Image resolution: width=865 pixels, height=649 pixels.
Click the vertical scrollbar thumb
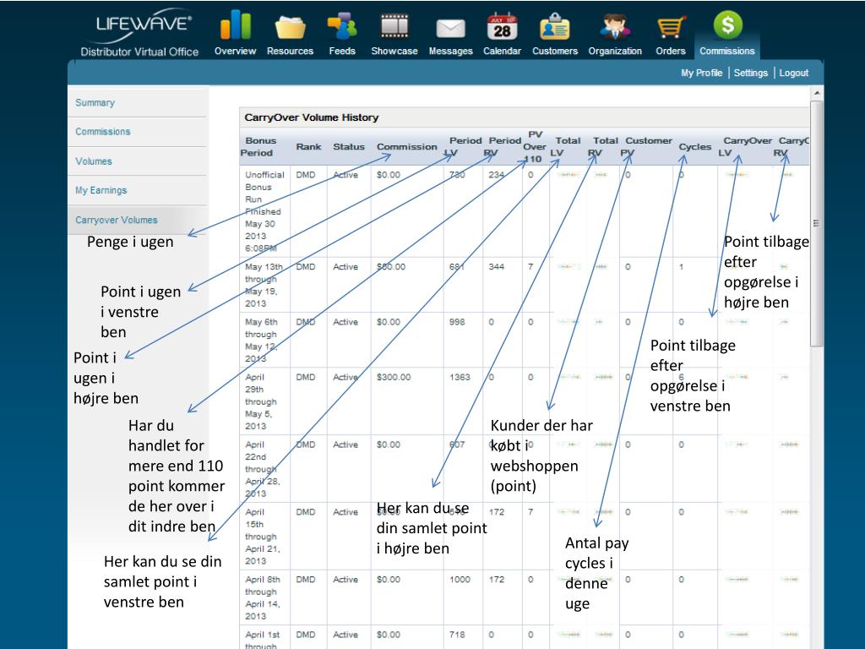coord(817,223)
